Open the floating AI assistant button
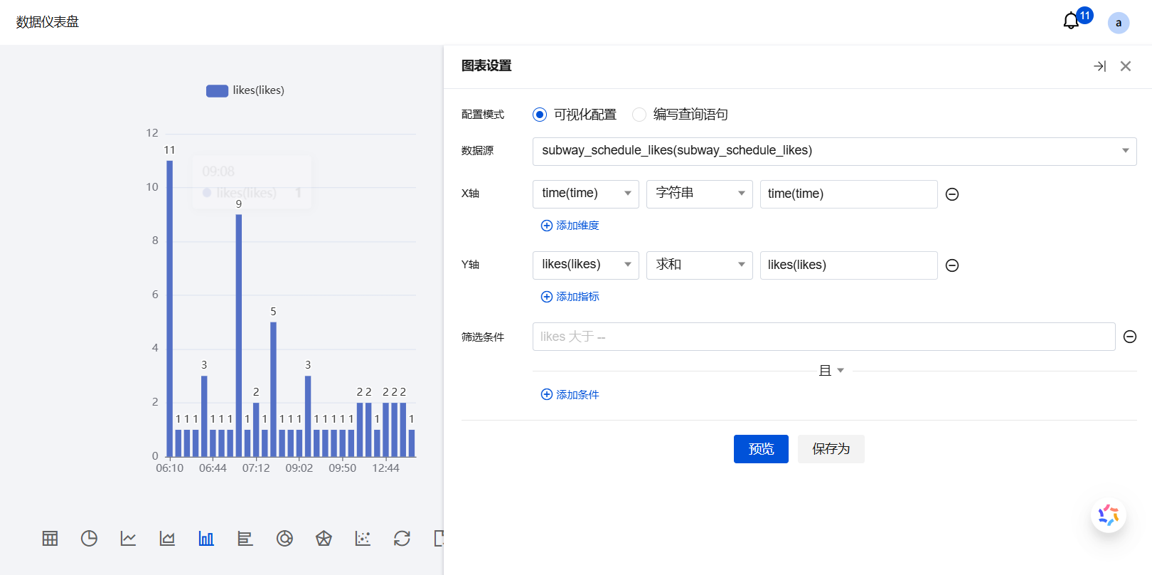Viewport: 1152px width, 575px height. point(1108,515)
